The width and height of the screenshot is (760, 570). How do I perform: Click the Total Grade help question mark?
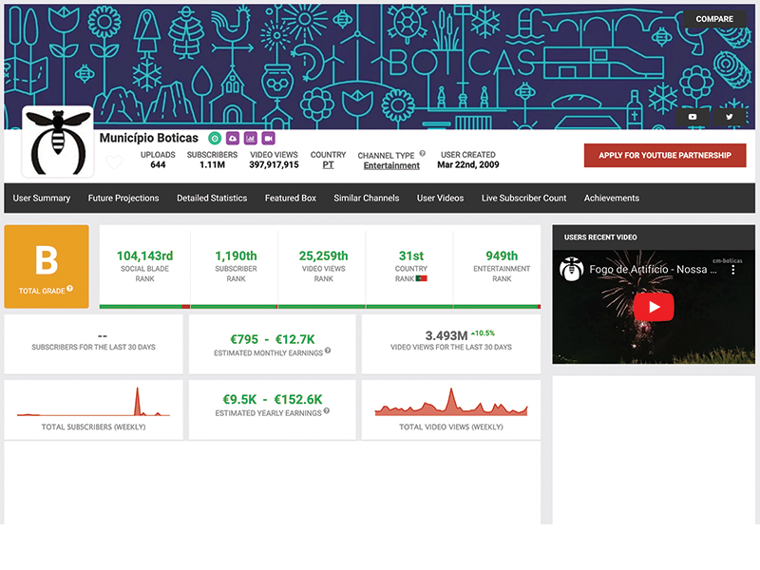click(x=69, y=289)
